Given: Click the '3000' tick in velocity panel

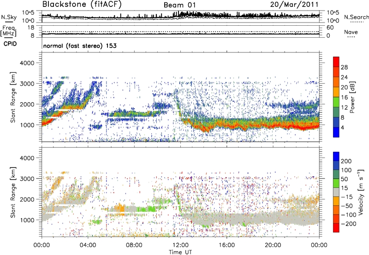Looking at the screenshot, I should click(27, 179).
